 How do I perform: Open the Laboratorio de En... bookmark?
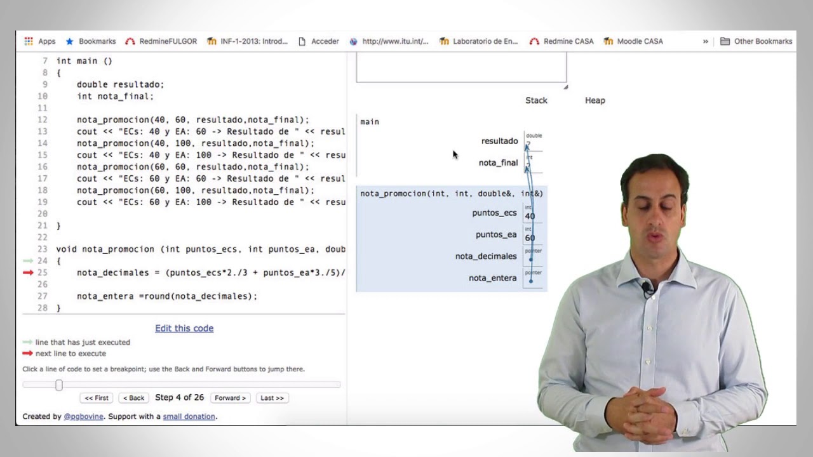point(478,41)
